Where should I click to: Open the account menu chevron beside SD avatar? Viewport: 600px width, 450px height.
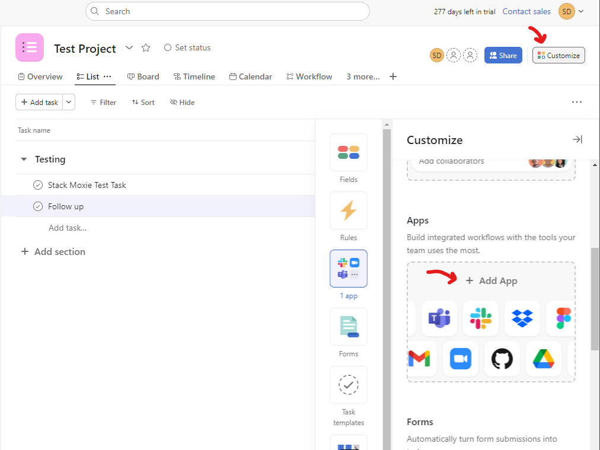click(581, 11)
